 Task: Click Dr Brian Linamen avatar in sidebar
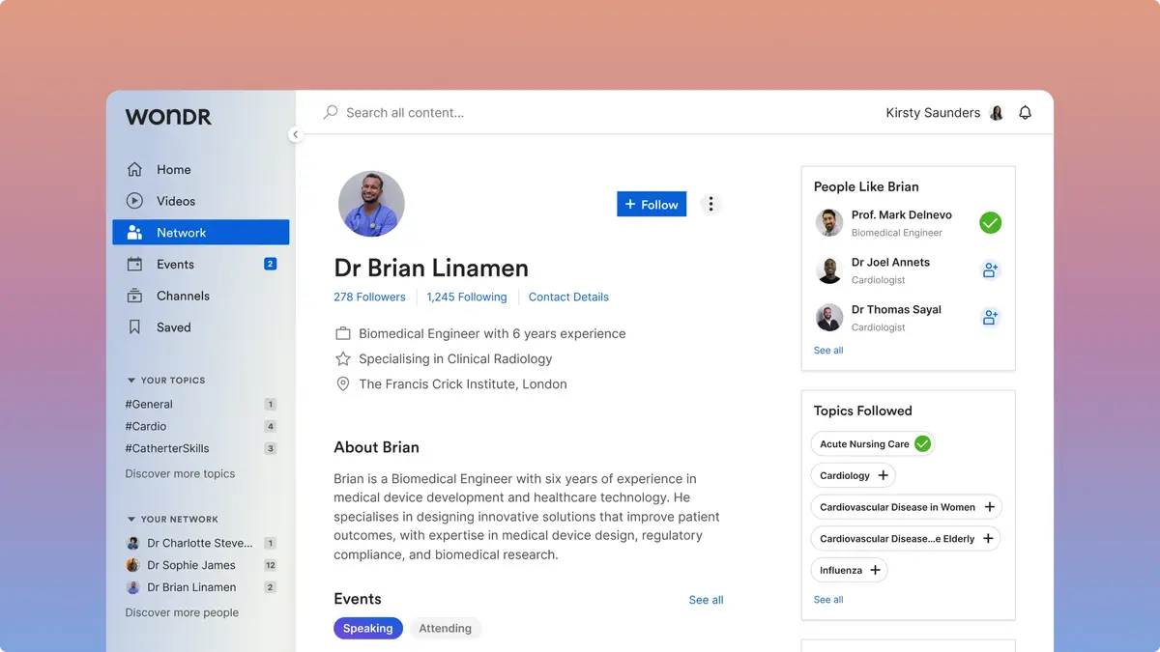pos(133,587)
